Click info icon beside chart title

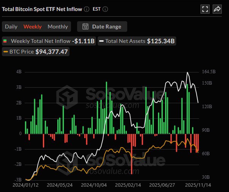(x=87, y=9)
